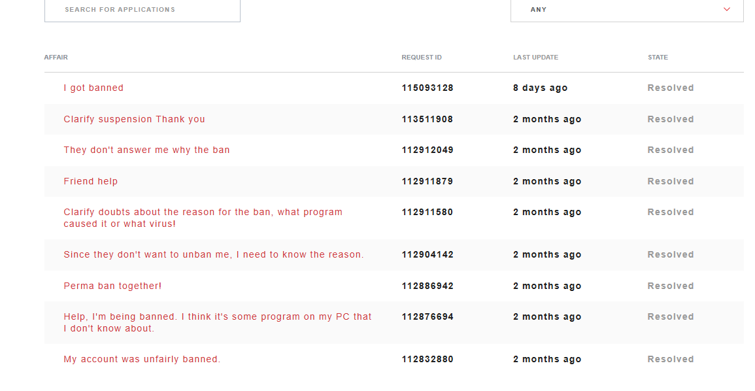Click the STATE column header
The image size is (755, 391).
point(658,58)
